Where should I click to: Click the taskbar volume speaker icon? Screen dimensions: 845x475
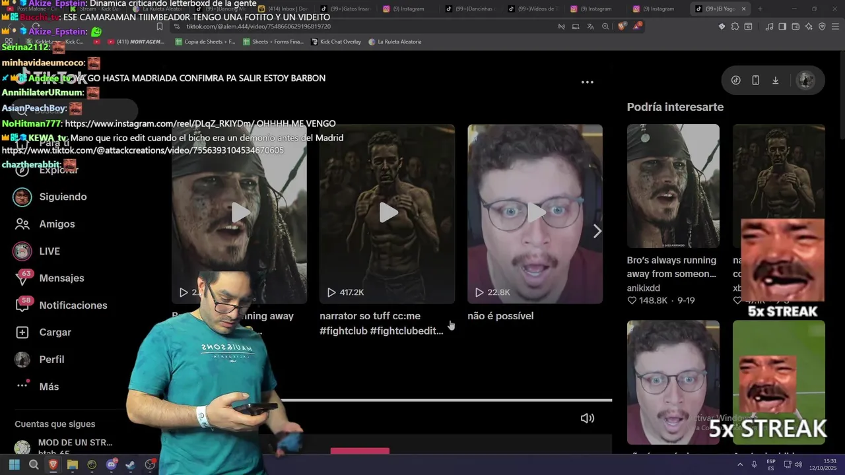[x=797, y=465]
